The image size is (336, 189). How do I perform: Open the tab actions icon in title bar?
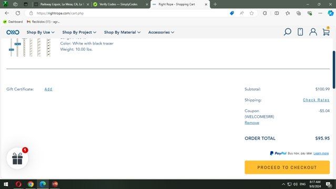tap(25, 4)
